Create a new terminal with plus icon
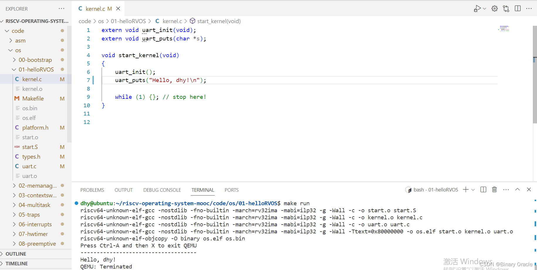This screenshot has width=537, height=270. click(466, 190)
